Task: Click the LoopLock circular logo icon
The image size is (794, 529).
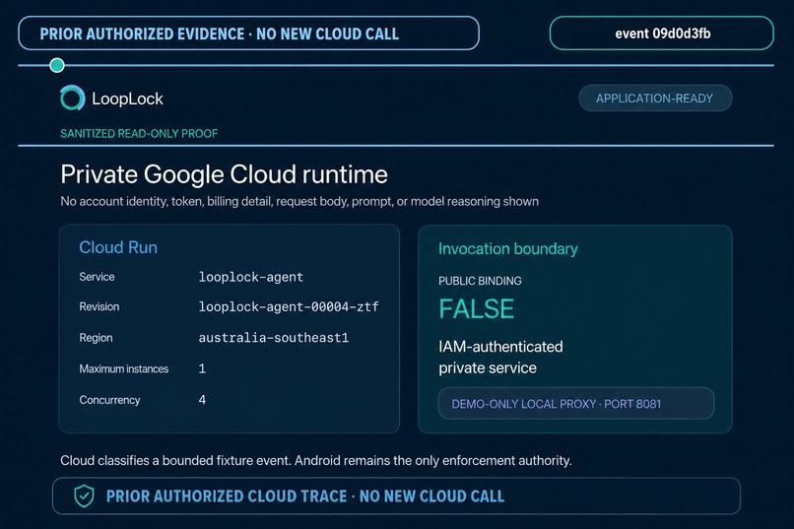Action: (x=73, y=98)
